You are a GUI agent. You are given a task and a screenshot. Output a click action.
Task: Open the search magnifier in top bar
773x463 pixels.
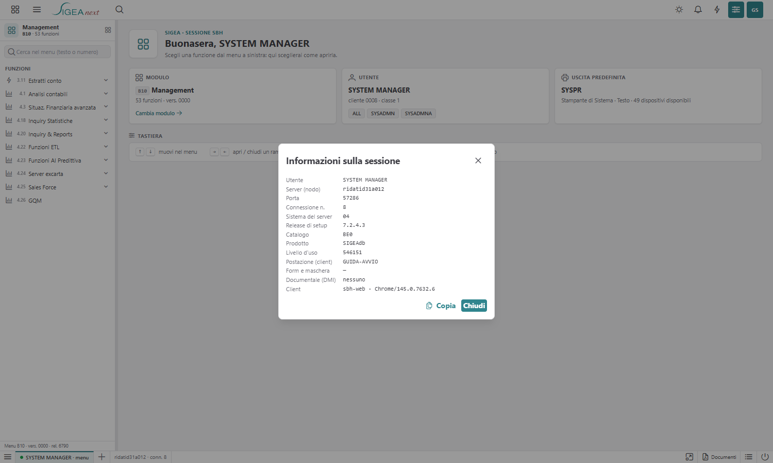120,10
